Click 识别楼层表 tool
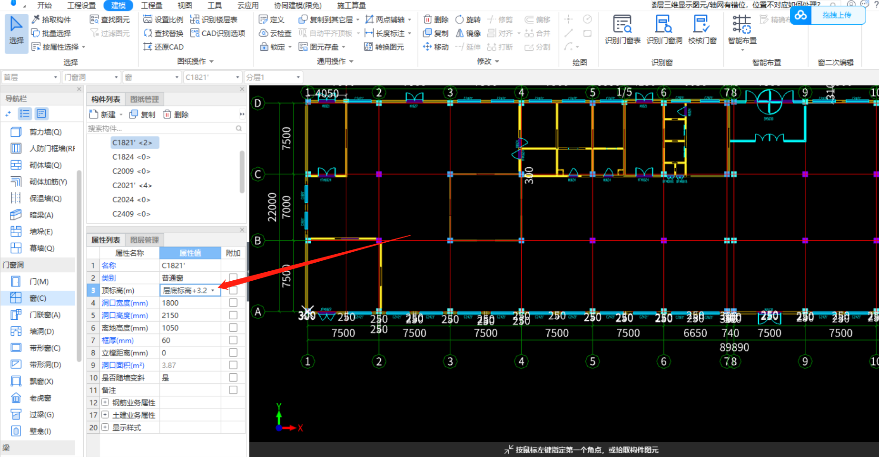879x457 pixels. coord(214,19)
